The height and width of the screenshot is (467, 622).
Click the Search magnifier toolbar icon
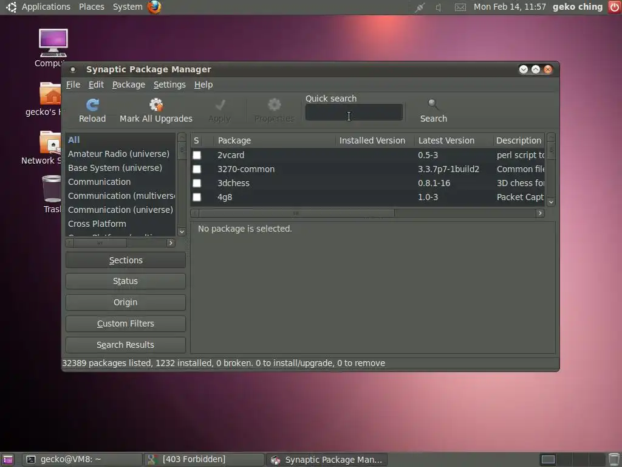click(x=433, y=105)
